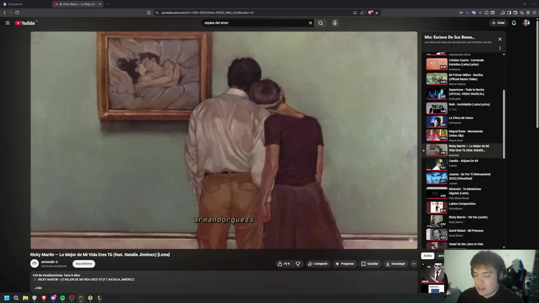The image size is (539, 303).
Task: Go to YouTube home via logo
Action: [x=25, y=23]
